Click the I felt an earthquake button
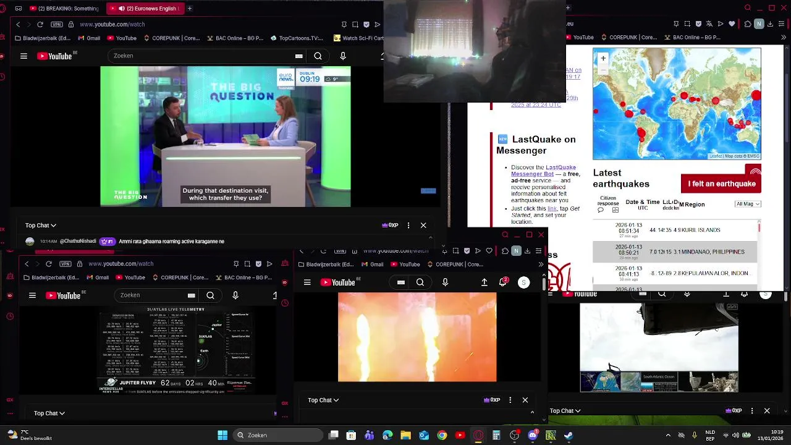The width and height of the screenshot is (791, 445). pyautogui.click(x=721, y=184)
